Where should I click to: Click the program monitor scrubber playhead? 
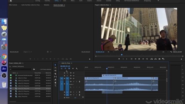click(x=122, y=55)
